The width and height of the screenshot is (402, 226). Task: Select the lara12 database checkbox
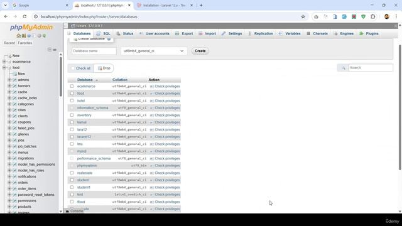[x=72, y=130]
